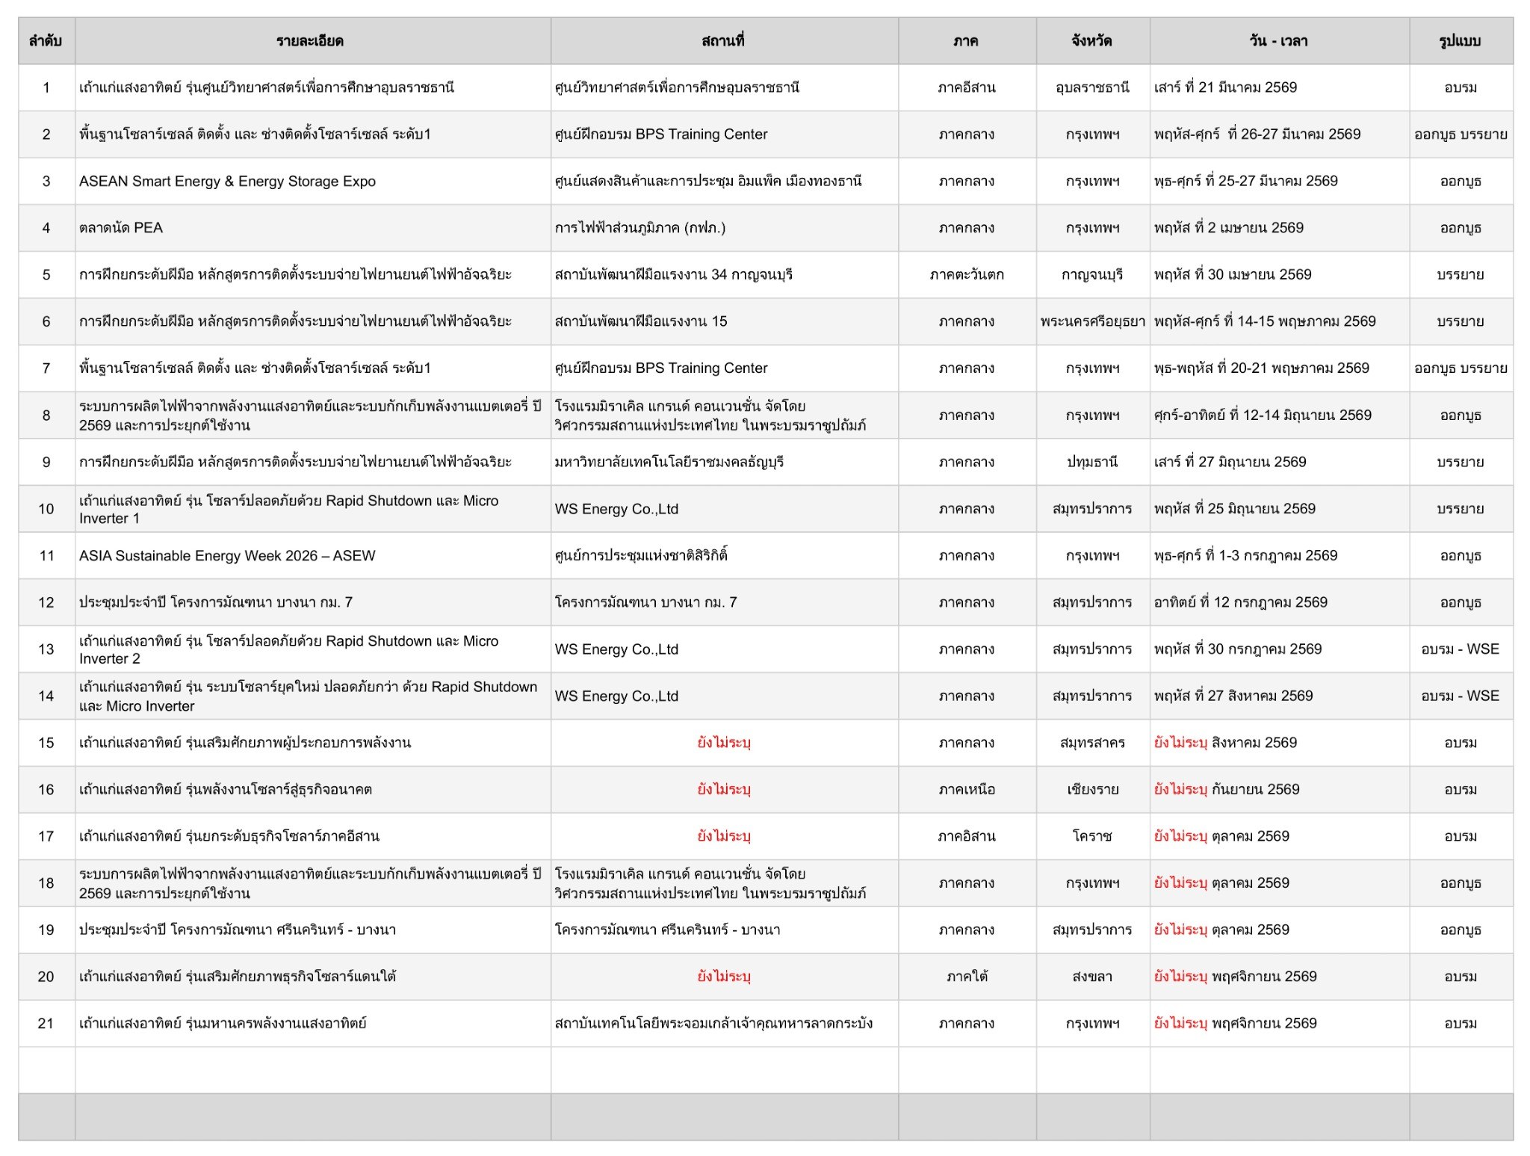Click the โคราช province cell
The height and width of the screenshot is (1156, 1530).
(x=1093, y=836)
